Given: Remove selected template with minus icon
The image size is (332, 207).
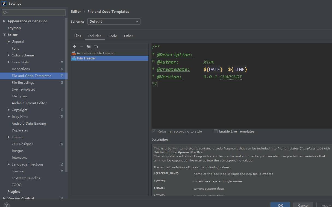Looking at the screenshot, I should pyautogui.click(x=81, y=47).
